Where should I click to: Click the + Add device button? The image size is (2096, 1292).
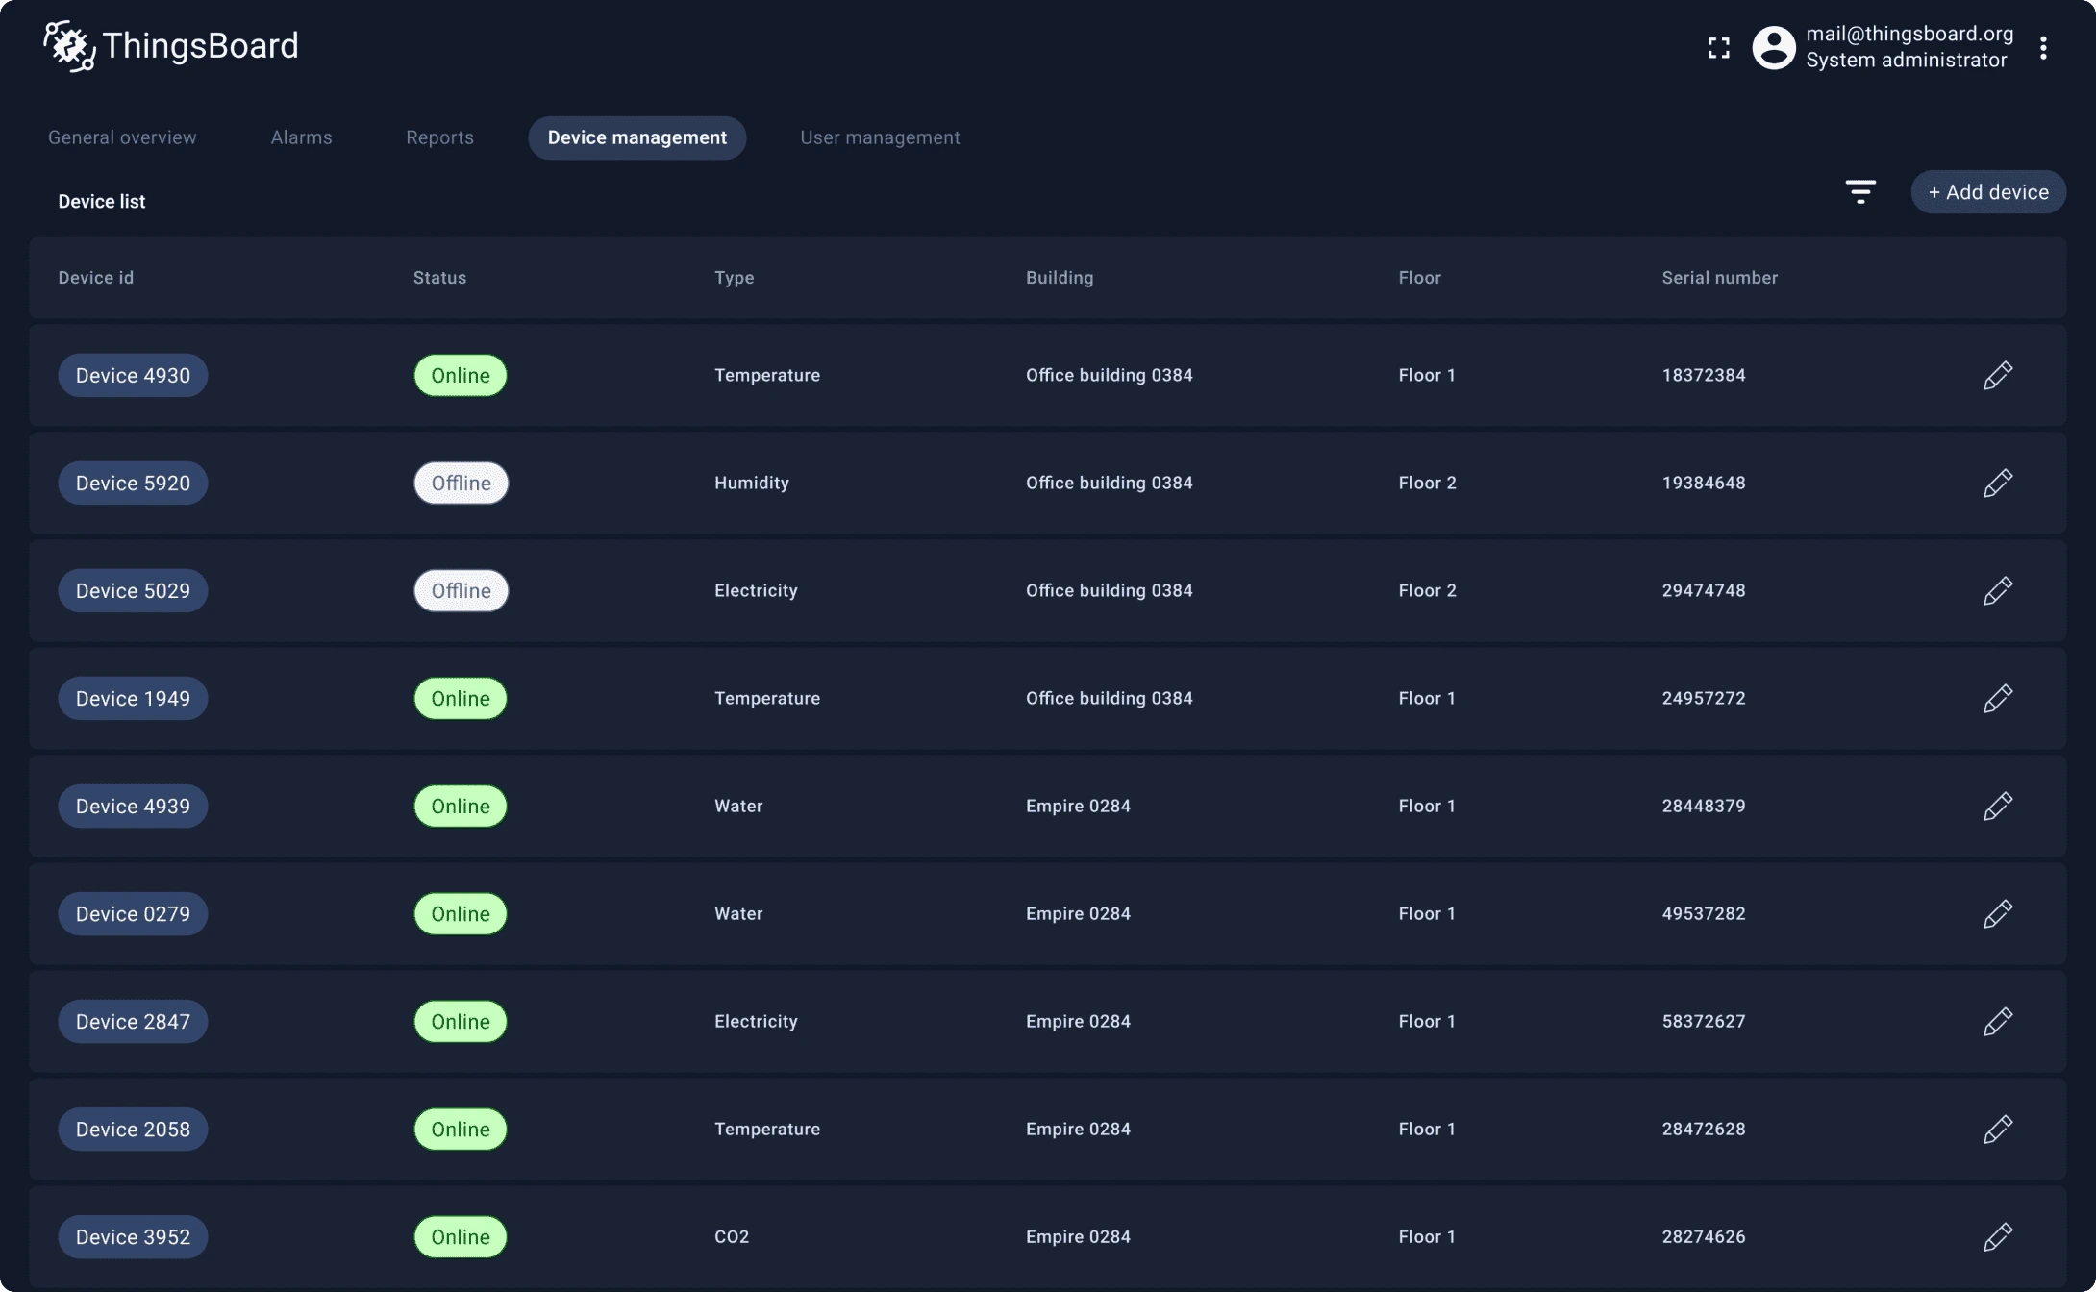[x=1987, y=192]
